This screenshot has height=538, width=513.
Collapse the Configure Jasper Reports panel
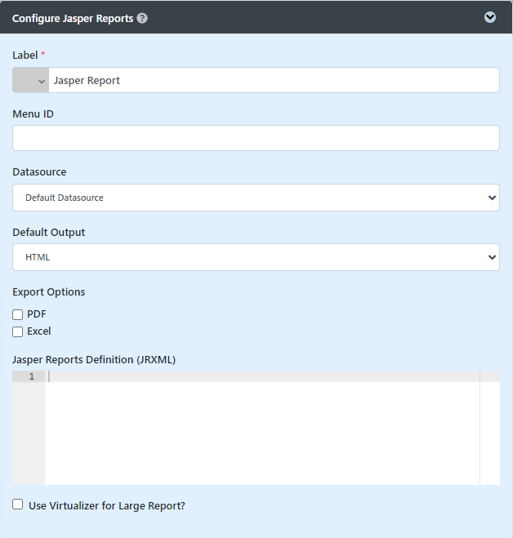490,17
